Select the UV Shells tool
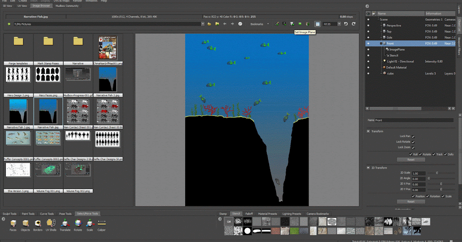Image resolution: width=462 pixels, height=242 pixels. [x=51, y=224]
